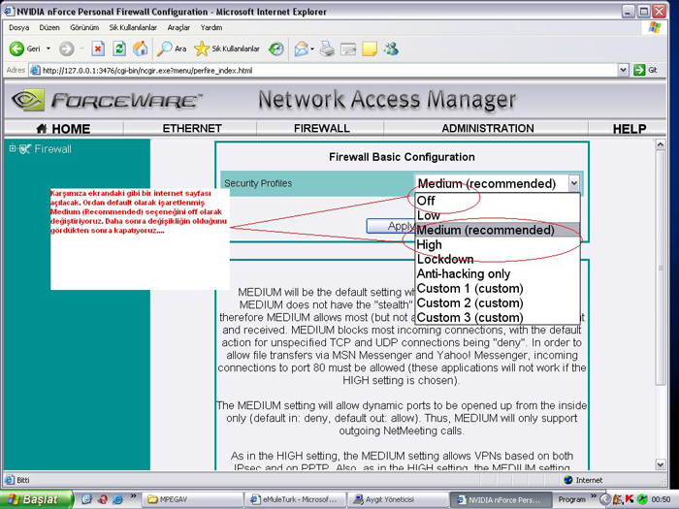The width and height of the screenshot is (679, 509).
Task: Open the Mail envelope toolbar icon
Action: click(x=302, y=48)
